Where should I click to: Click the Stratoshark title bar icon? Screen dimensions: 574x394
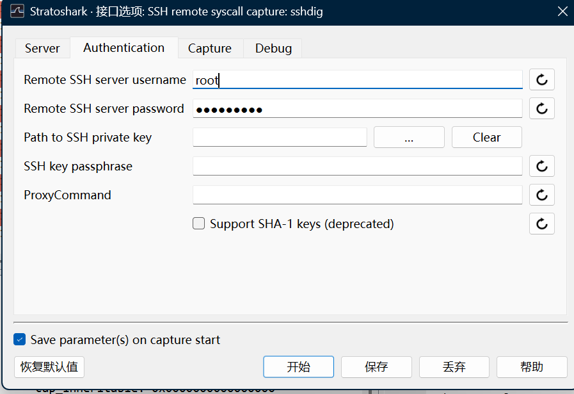[17, 12]
